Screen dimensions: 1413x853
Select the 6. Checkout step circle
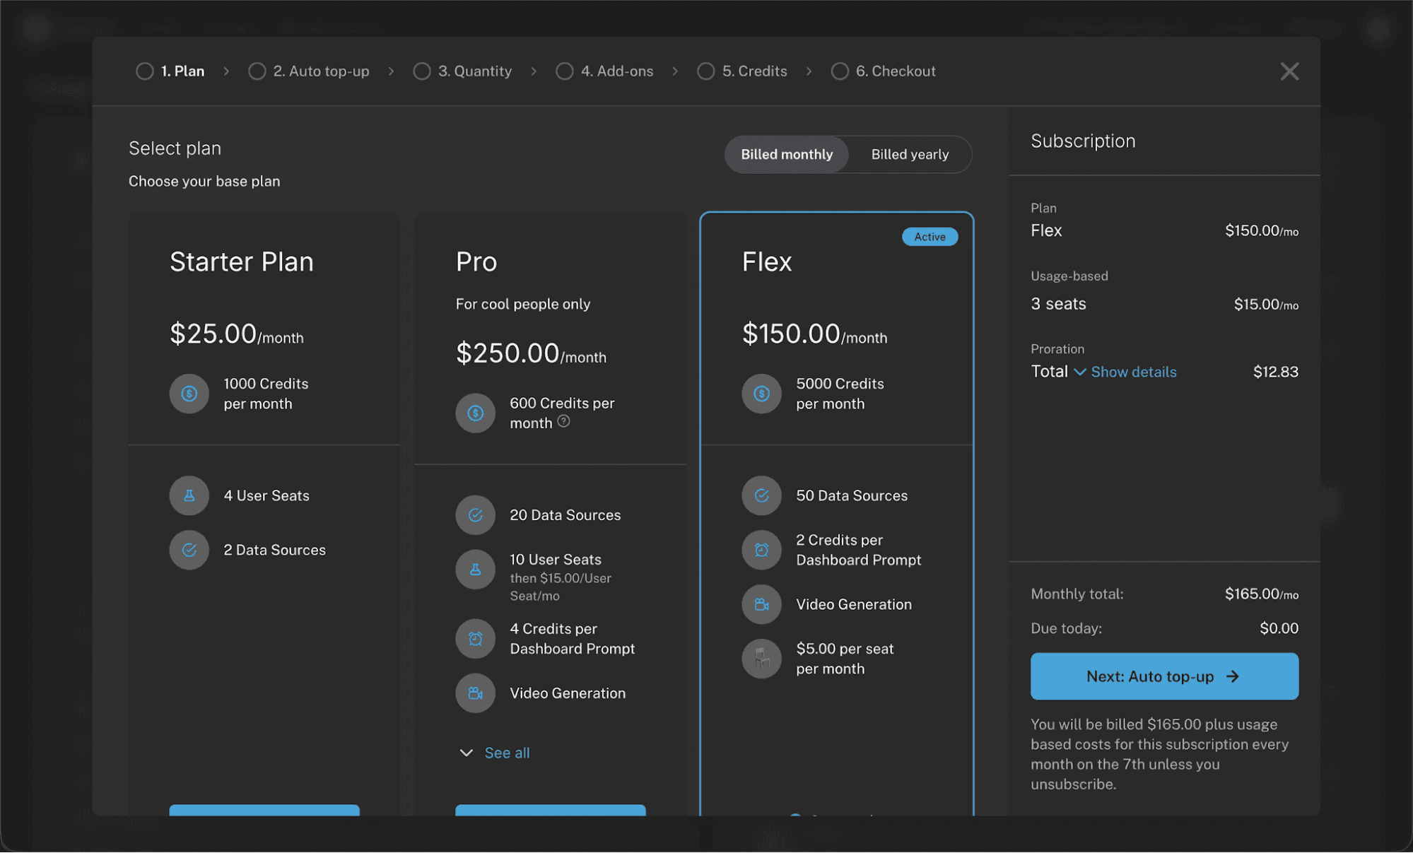840,71
